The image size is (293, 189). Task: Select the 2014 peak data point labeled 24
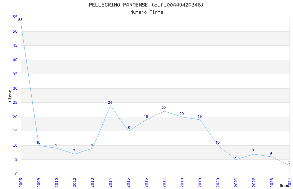tap(110, 105)
